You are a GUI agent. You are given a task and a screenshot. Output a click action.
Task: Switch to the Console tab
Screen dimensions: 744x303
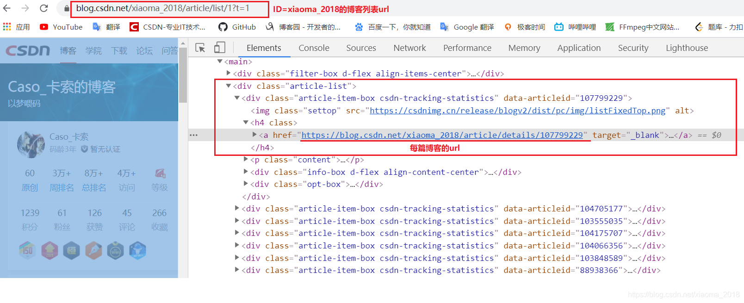click(314, 48)
